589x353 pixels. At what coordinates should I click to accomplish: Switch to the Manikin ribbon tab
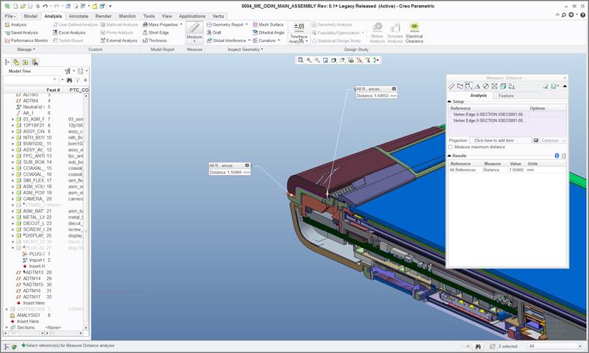click(x=127, y=16)
